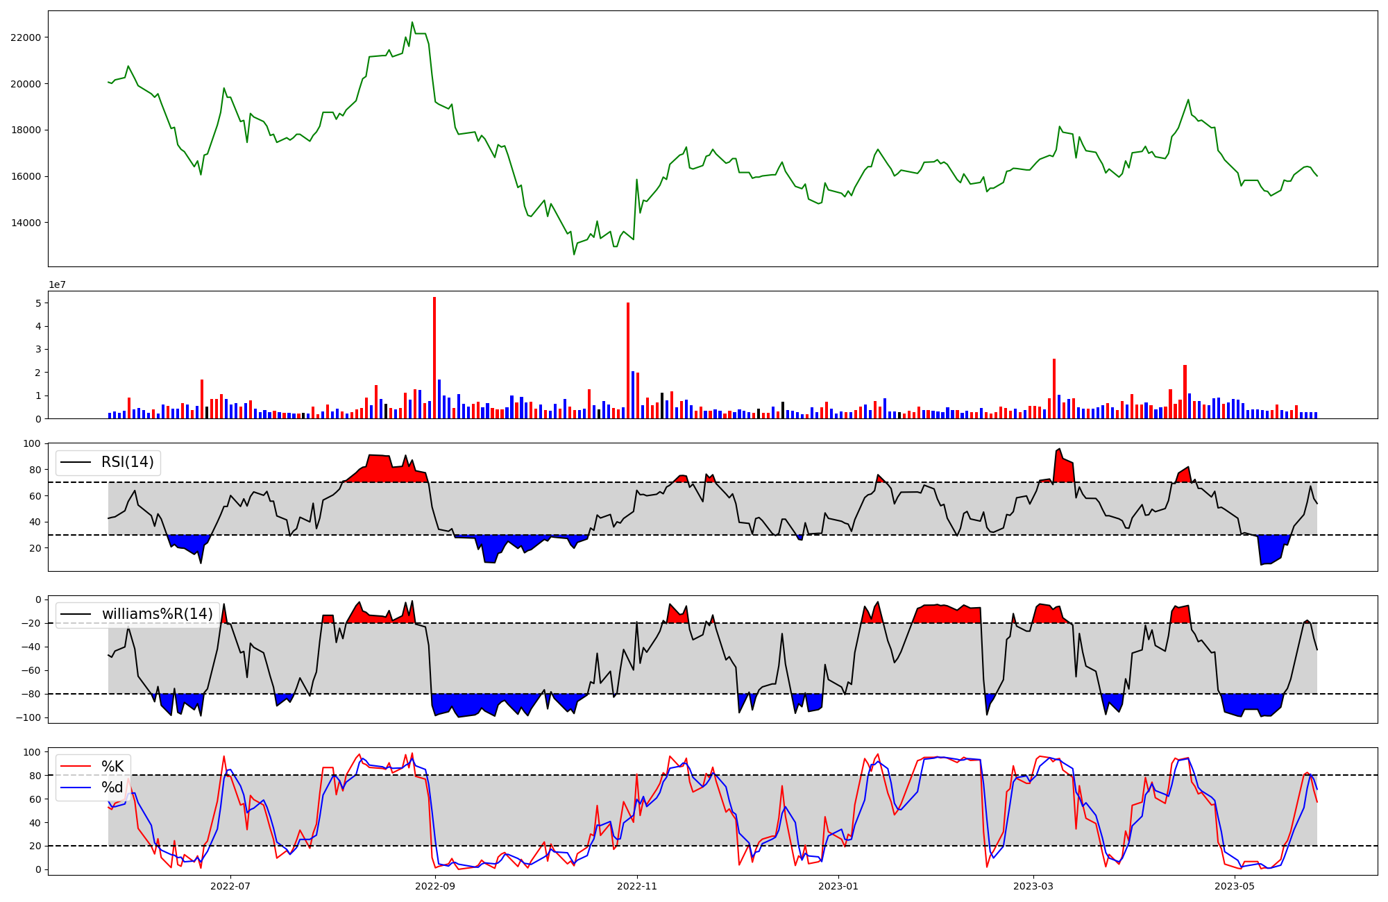Click the 2022-09 date tick label
This screenshot has height=902, width=1388.
435,886
